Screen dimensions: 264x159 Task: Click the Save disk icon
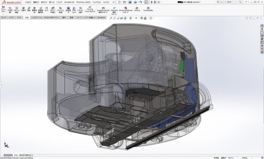click(x=130, y=2)
